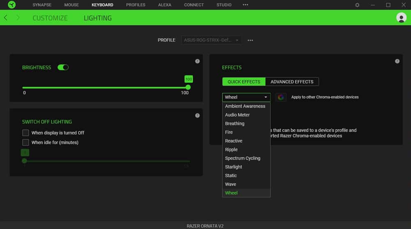The image size is (411, 229).
Task: Enable 'When idle for (minutes)' checkbox
Action: [x=25, y=143]
